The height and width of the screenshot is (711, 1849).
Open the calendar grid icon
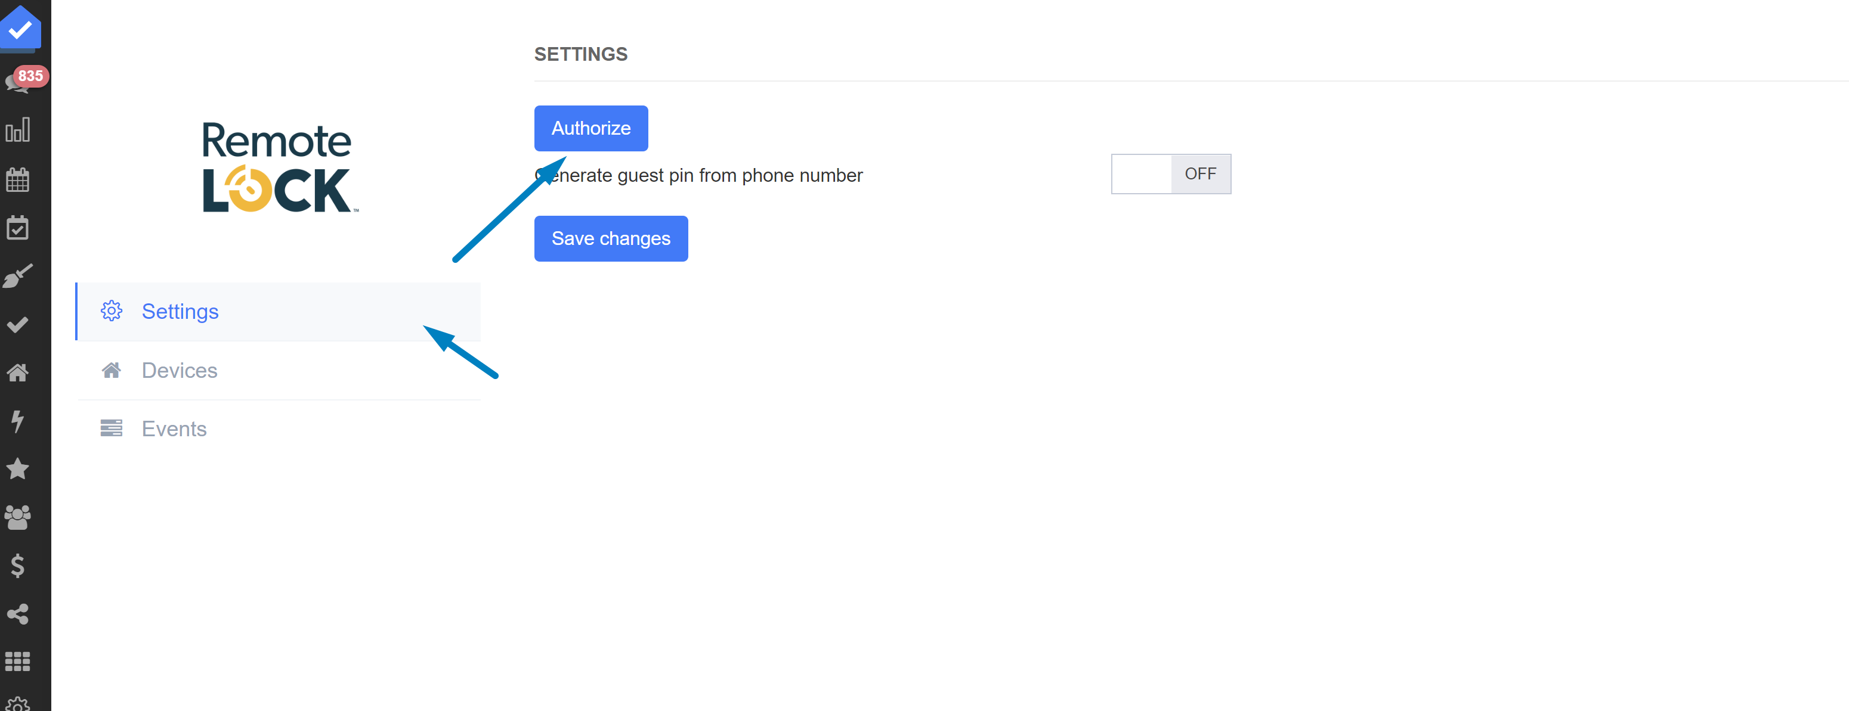tap(18, 179)
